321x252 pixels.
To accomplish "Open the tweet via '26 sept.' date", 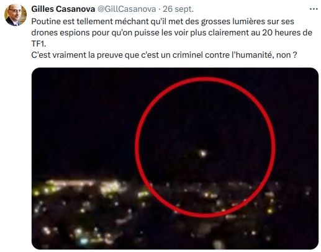I will point(178,9).
